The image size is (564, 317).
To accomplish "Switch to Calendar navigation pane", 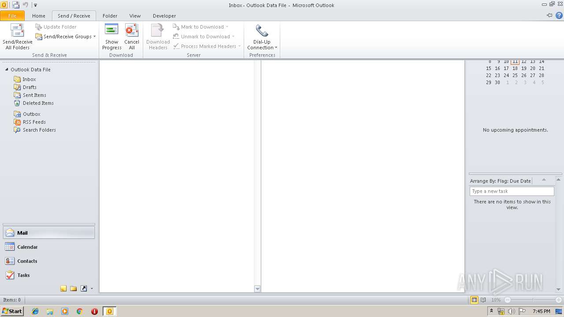I will pos(49,247).
